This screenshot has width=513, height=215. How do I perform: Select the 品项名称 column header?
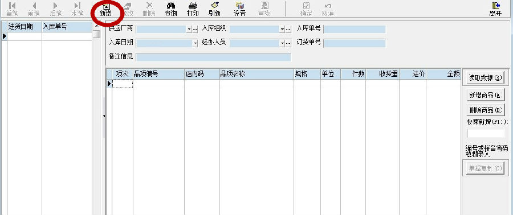(x=257, y=74)
